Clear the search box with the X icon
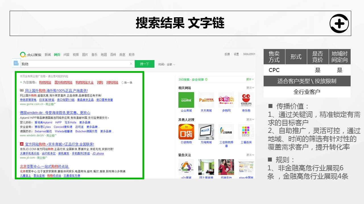 pos(131,64)
